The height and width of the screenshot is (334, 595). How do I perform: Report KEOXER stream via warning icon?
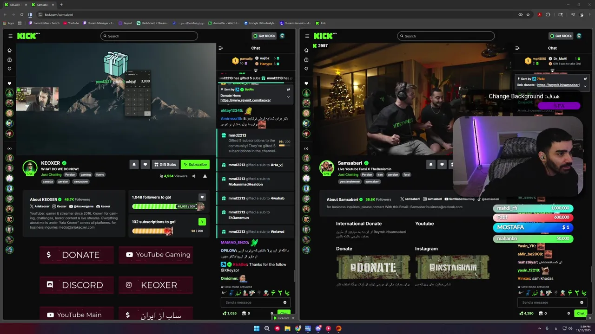pyautogui.click(x=205, y=176)
